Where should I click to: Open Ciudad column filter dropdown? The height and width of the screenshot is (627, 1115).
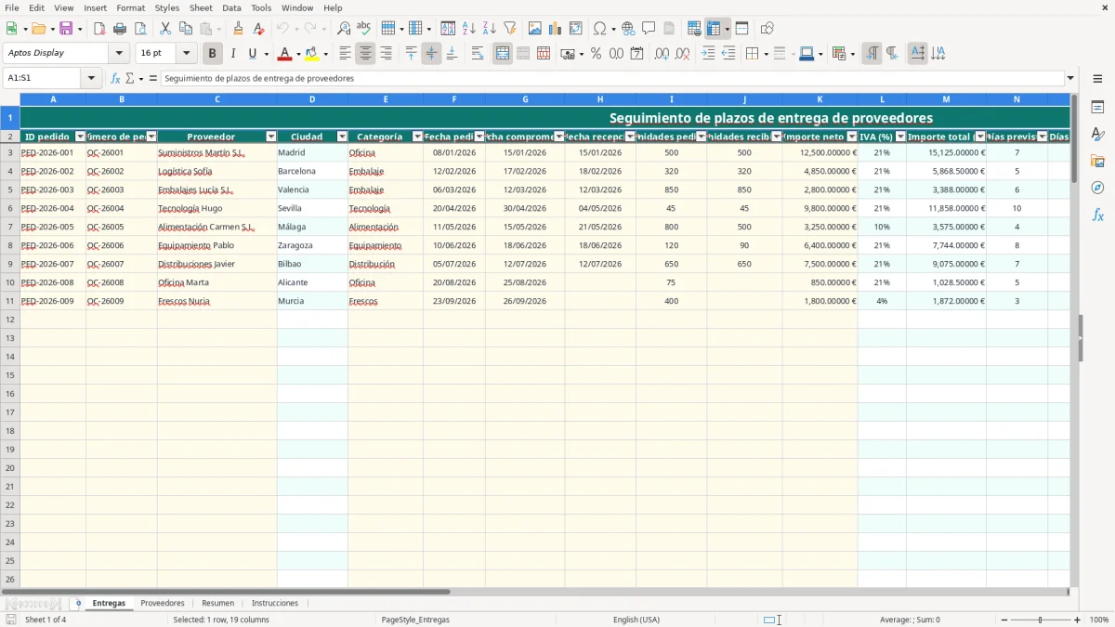(x=342, y=137)
